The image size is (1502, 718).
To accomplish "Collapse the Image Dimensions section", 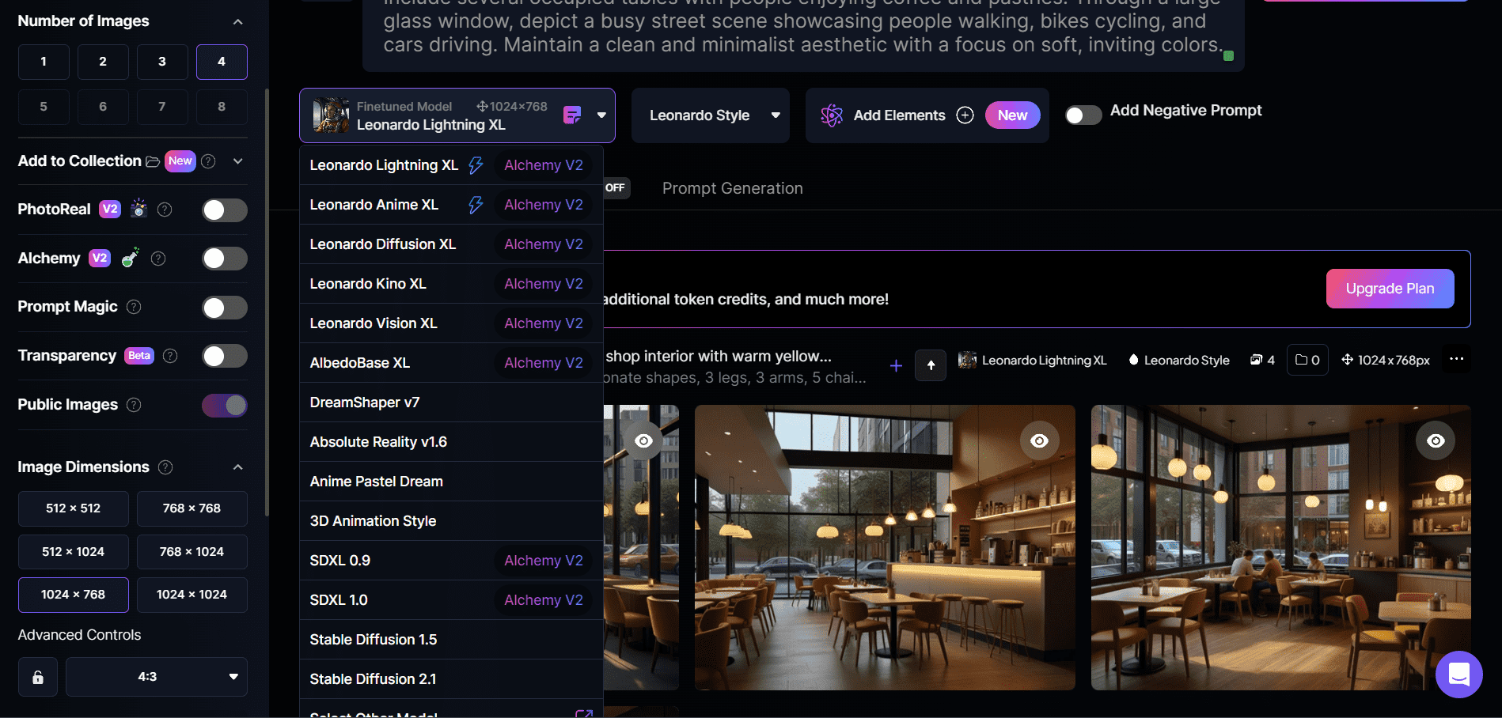I will click(238, 467).
